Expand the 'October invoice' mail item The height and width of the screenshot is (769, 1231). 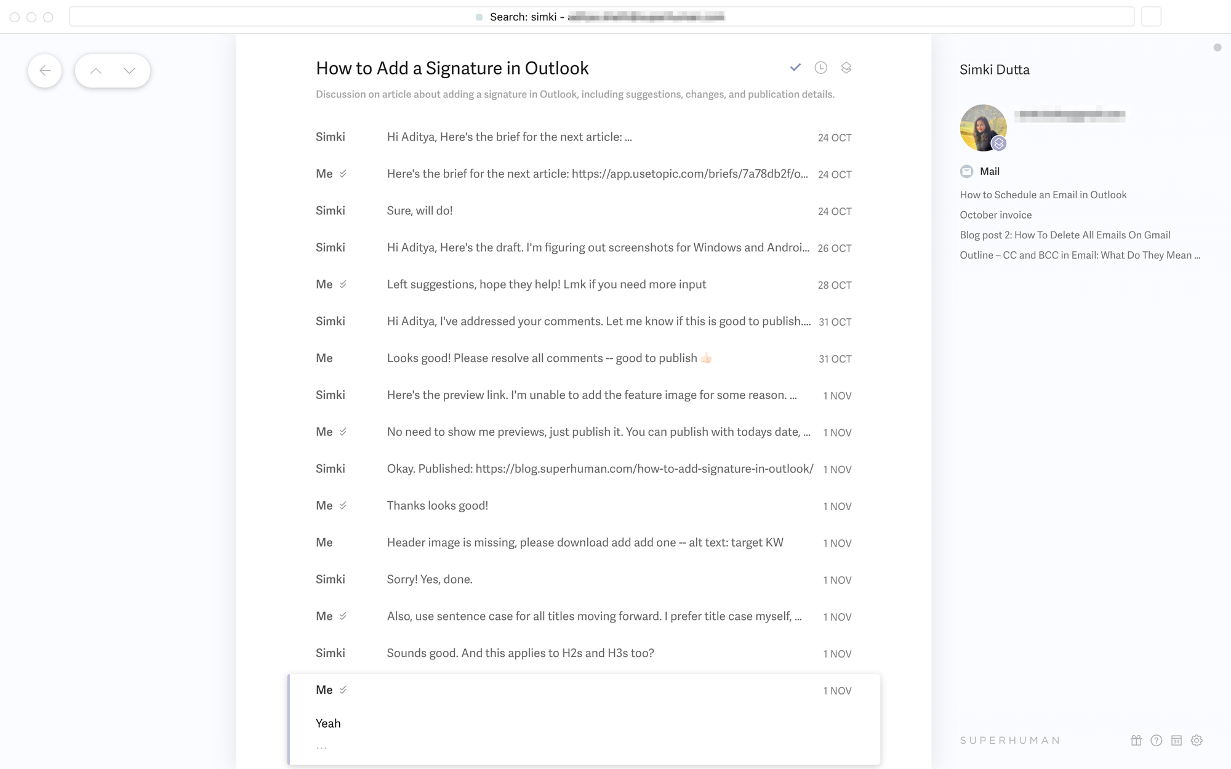(x=995, y=214)
